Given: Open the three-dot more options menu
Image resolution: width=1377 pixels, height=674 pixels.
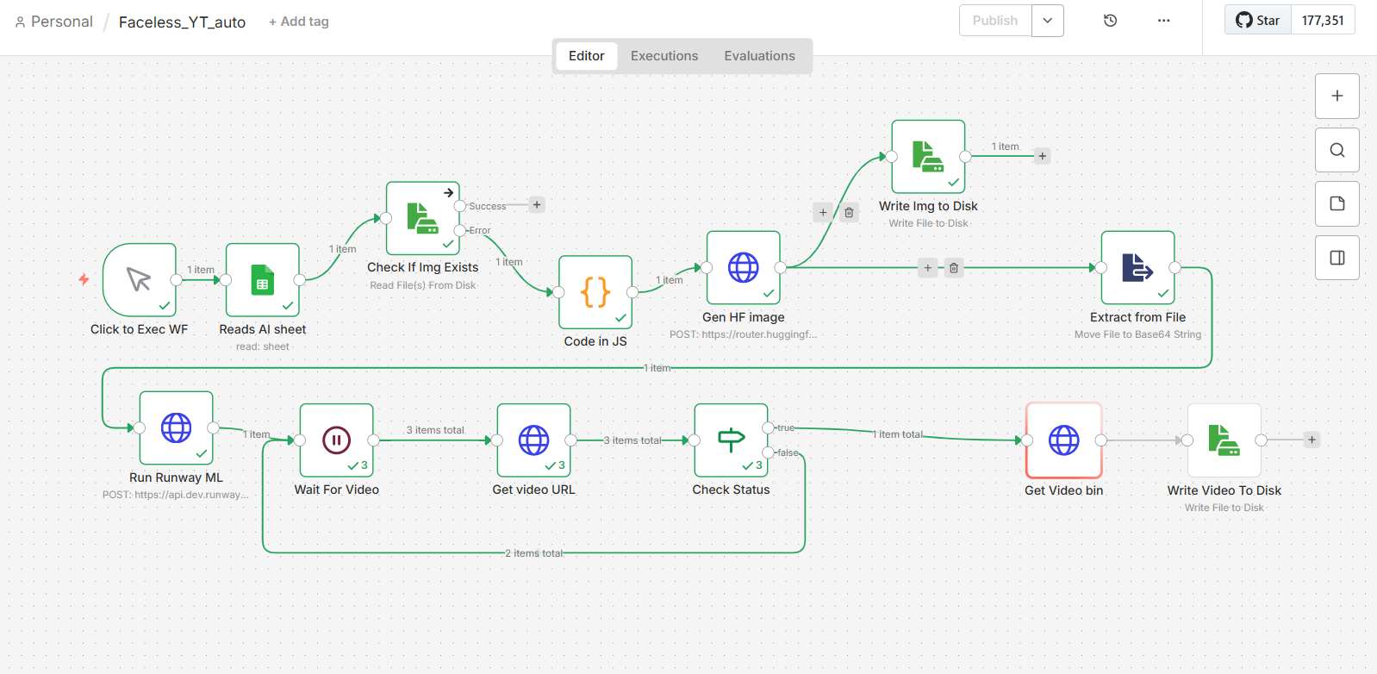Looking at the screenshot, I should point(1164,21).
